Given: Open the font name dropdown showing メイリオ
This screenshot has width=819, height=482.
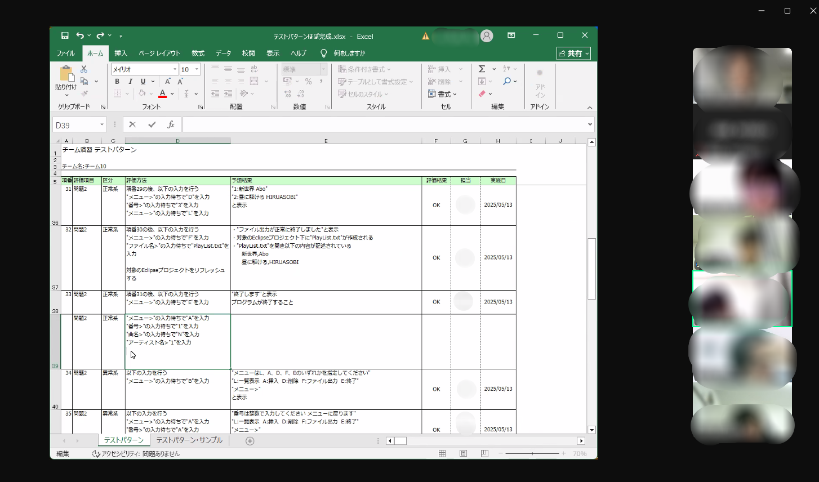Looking at the screenshot, I should click(x=175, y=69).
